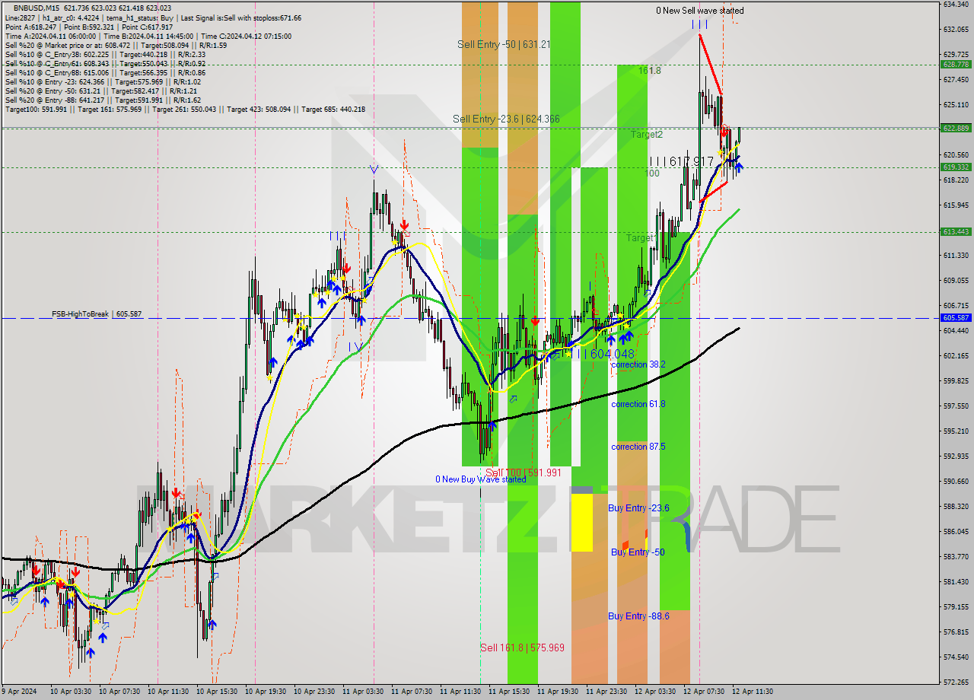Click the 'Sell 100 | 591.991' label
974x700 pixels.
(524, 473)
